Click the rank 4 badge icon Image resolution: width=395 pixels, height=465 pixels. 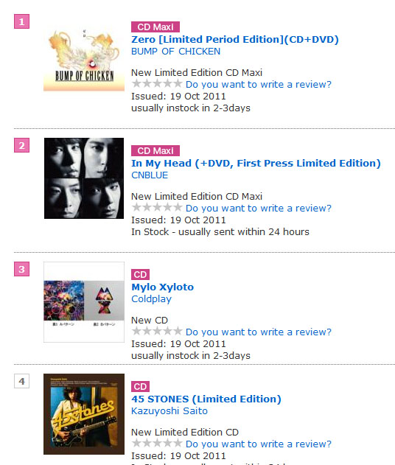[21, 381]
